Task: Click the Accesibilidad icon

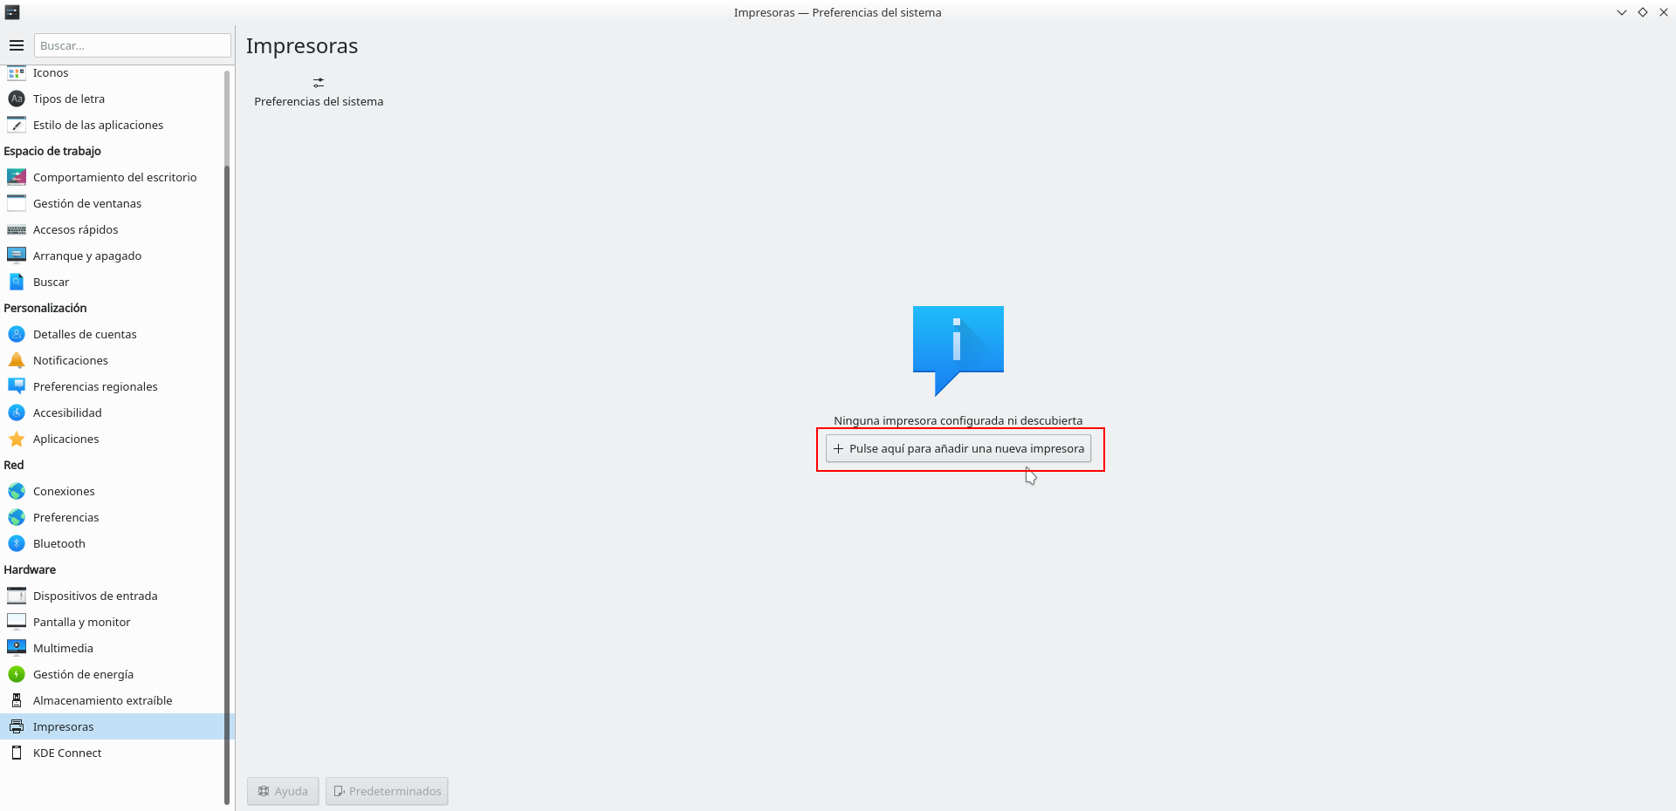Action: coord(17,412)
